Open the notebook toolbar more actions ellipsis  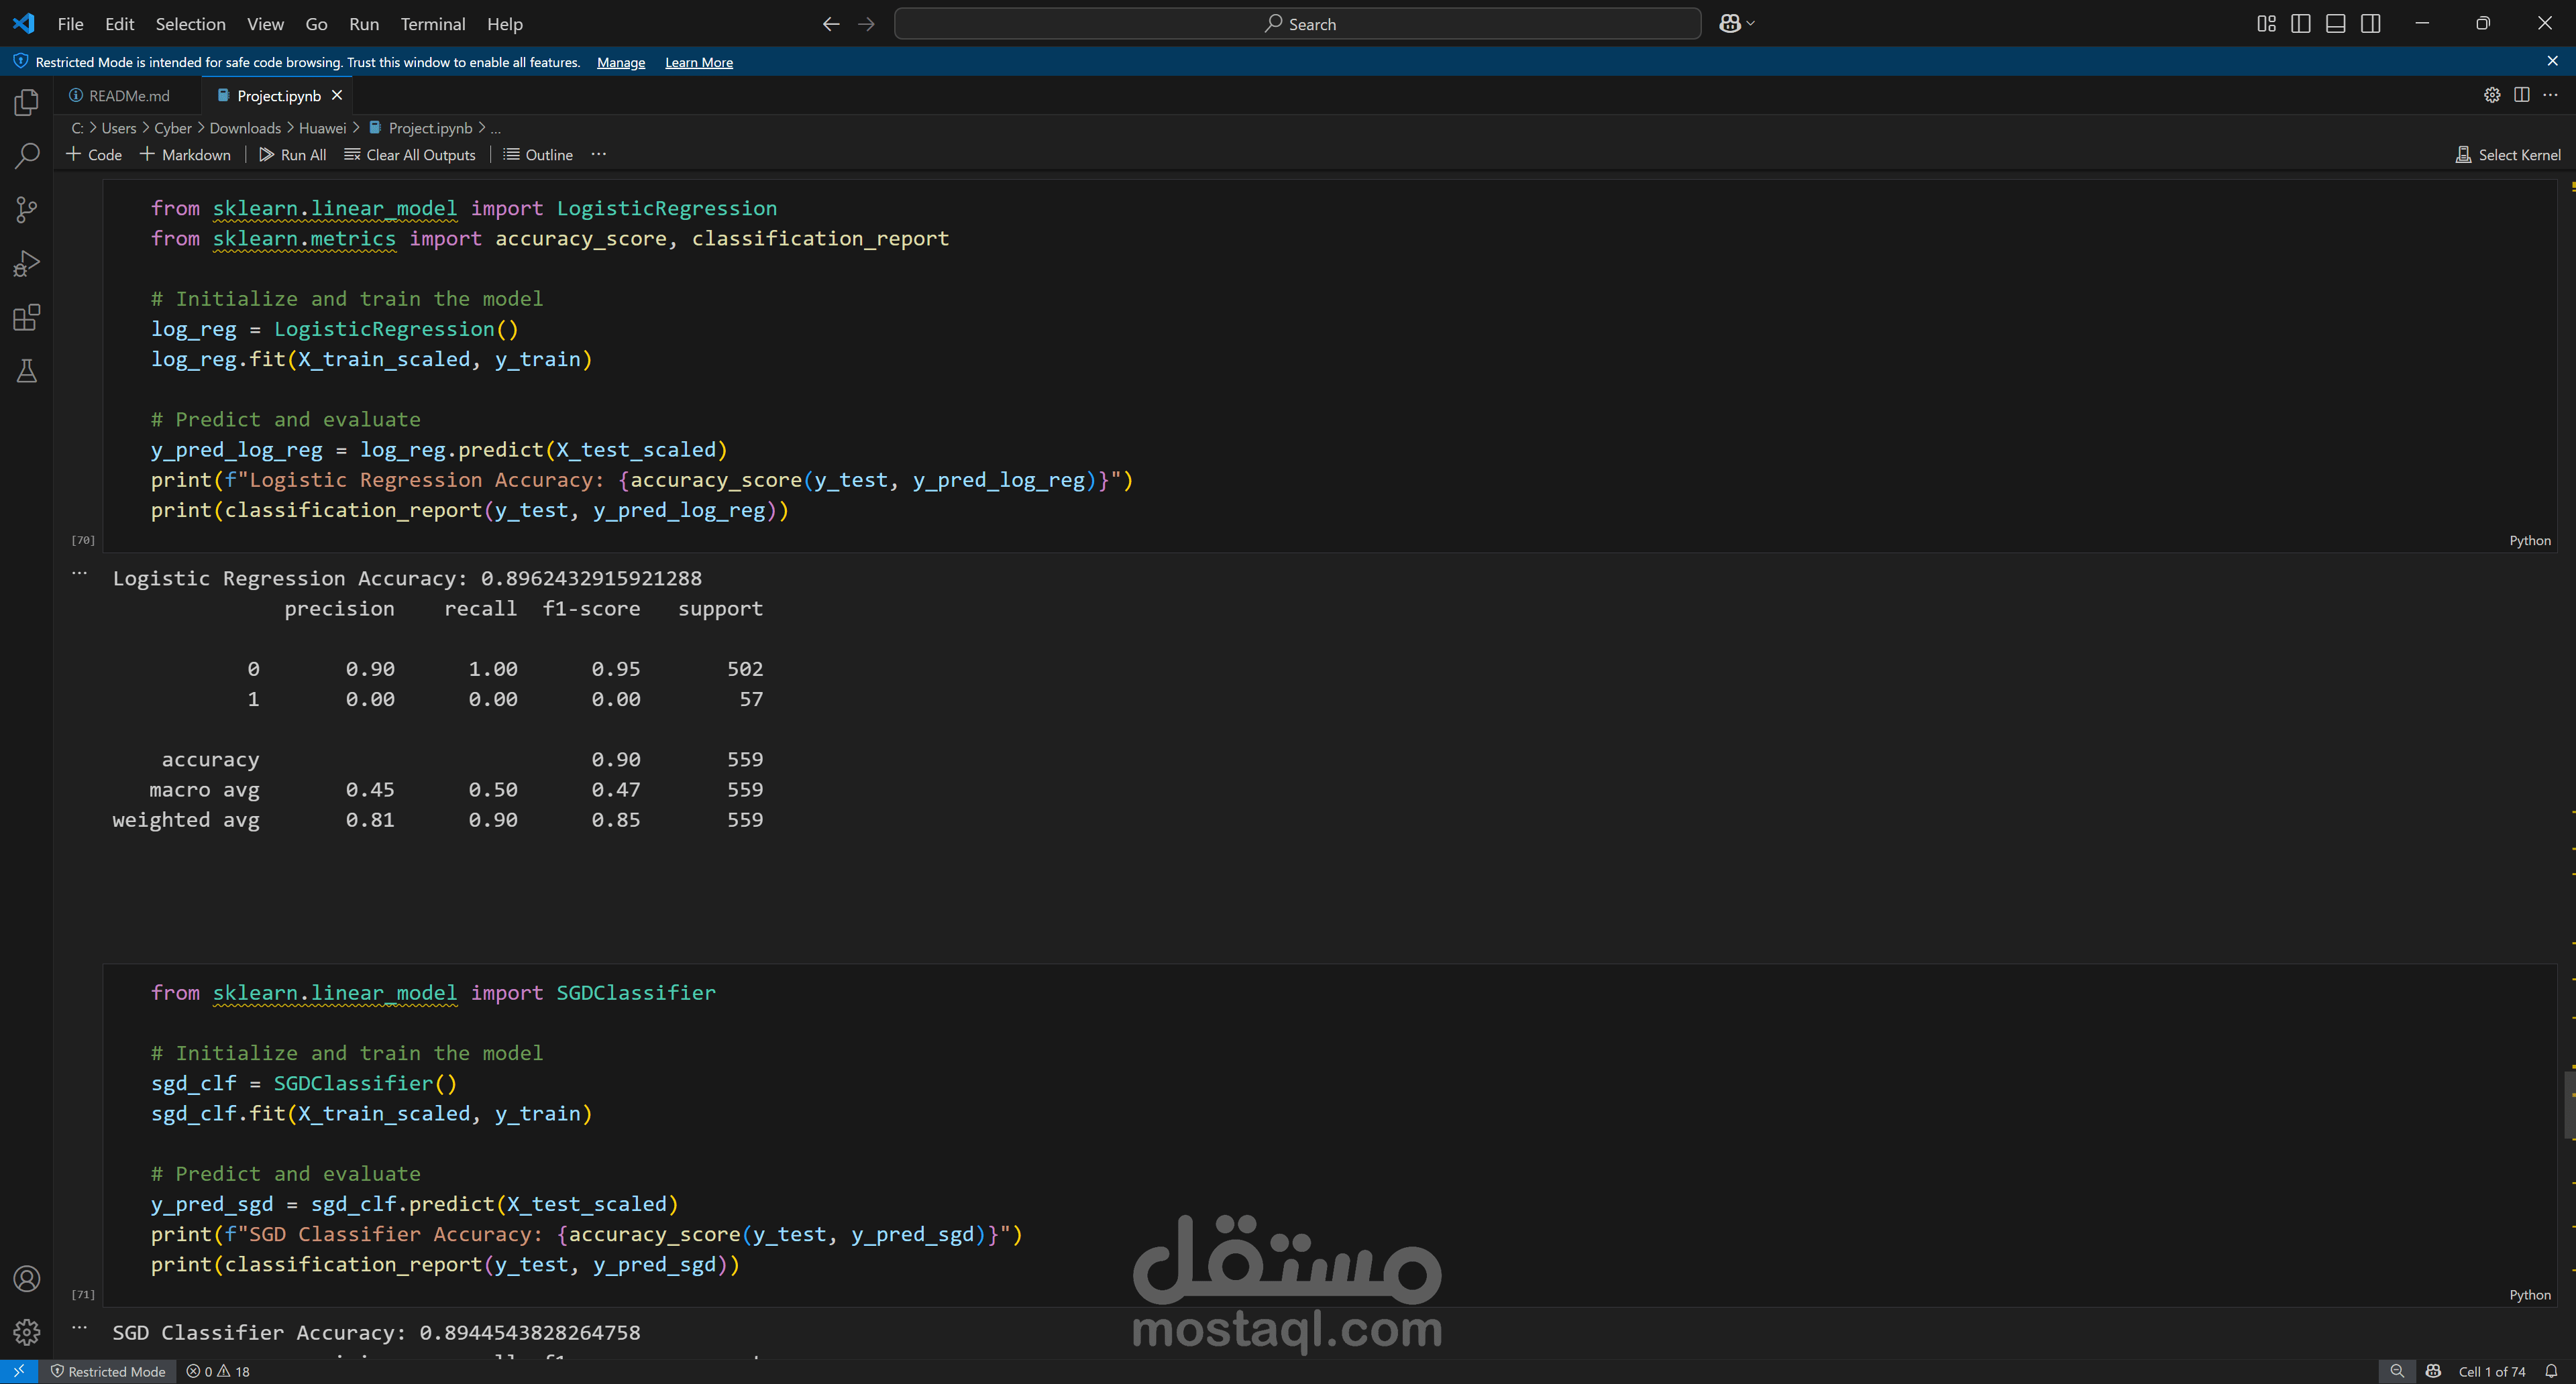[x=598, y=155]
